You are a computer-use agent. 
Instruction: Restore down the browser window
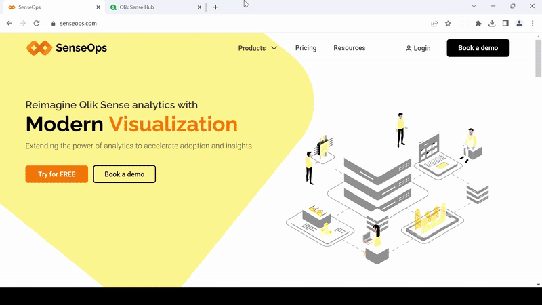(x=513, y=6)
